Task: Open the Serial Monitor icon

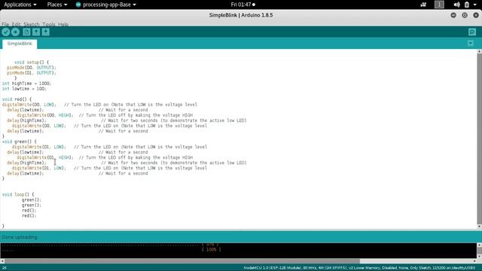Action: [x=472, y=32]
